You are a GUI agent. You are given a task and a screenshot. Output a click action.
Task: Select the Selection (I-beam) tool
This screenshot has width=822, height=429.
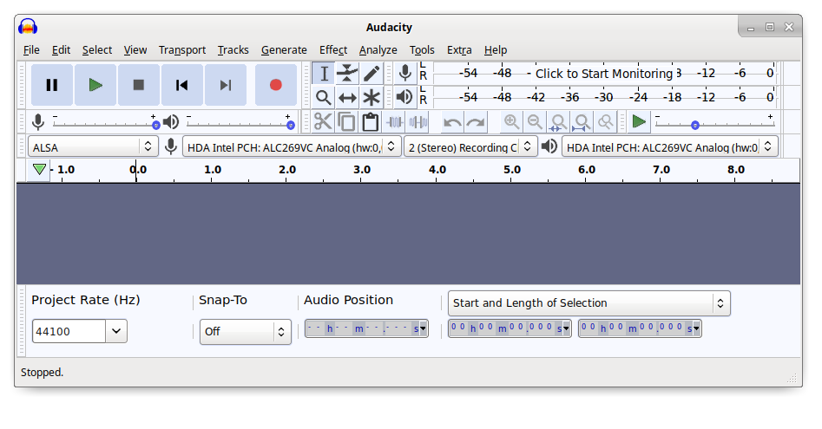click(x=324, y=74)
